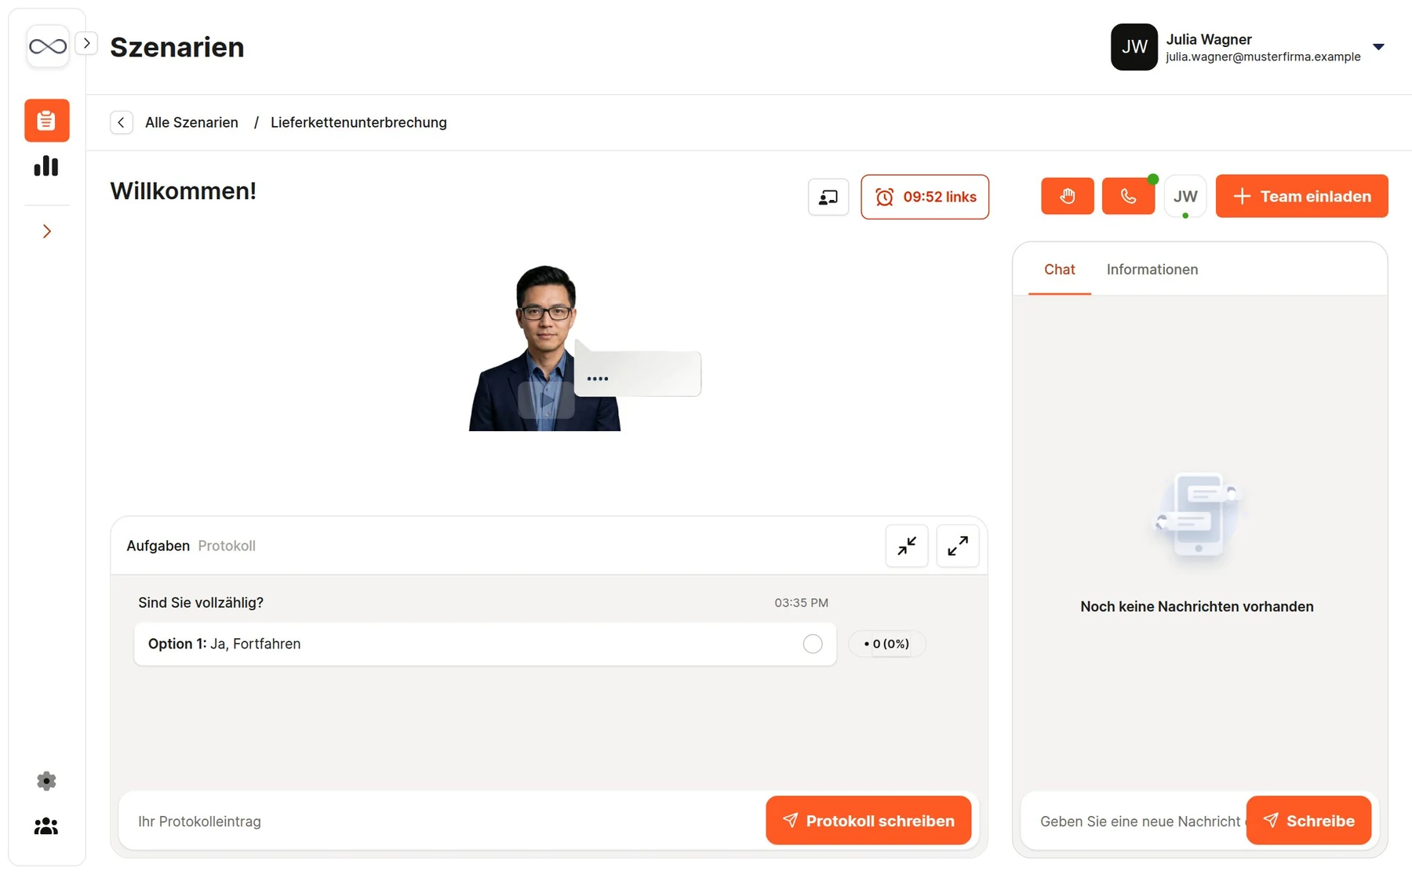The height and width of the screenshot is (882, 1412).
Task: Expand the red chevron in the sidebar
Action: coord(47,231)
